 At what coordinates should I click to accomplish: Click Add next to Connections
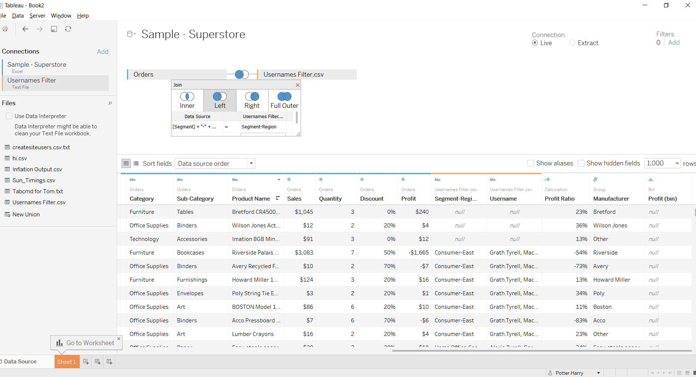coord(103,52)
